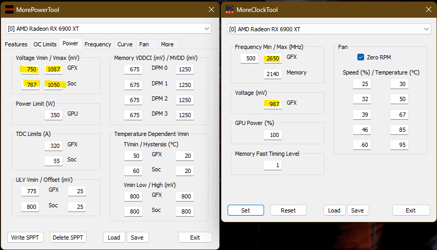Click GFX Voltage field showing 987
The width and height of the screenshot is (437, 250).
tap(273, 104)
